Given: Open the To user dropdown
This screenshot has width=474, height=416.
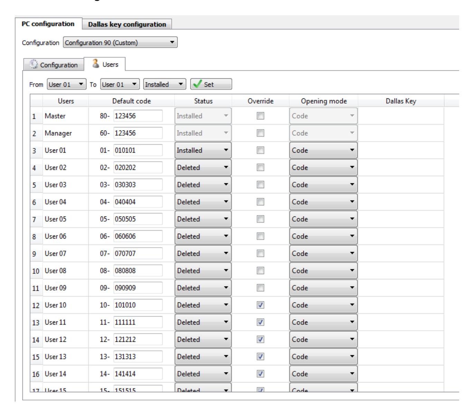Looking at the screenshot, I should point(120,84).
